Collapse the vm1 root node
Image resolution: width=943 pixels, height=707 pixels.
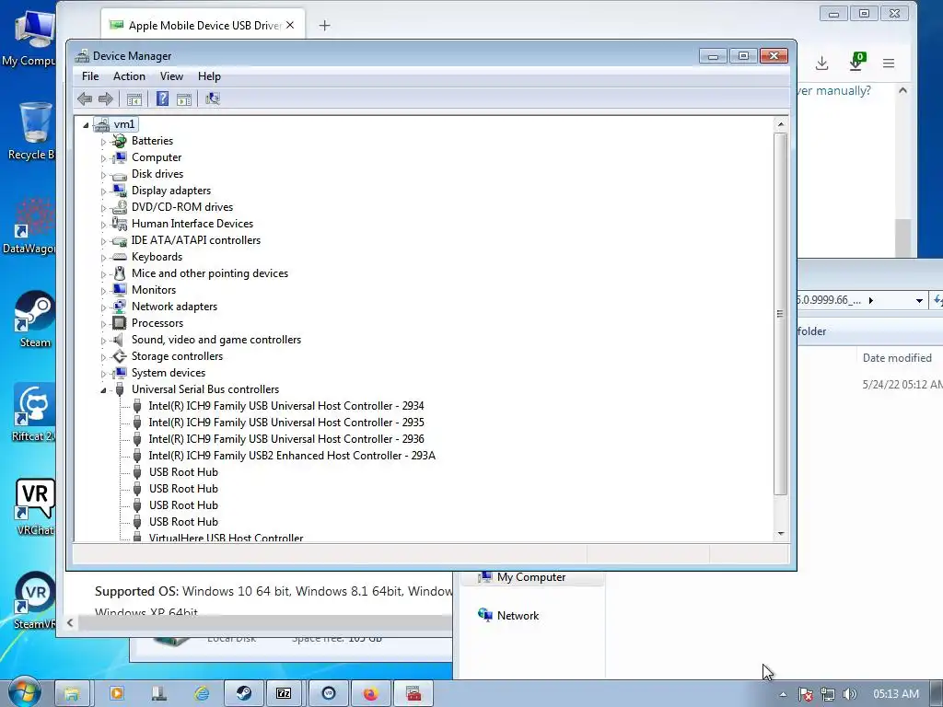tap(86, 125)
